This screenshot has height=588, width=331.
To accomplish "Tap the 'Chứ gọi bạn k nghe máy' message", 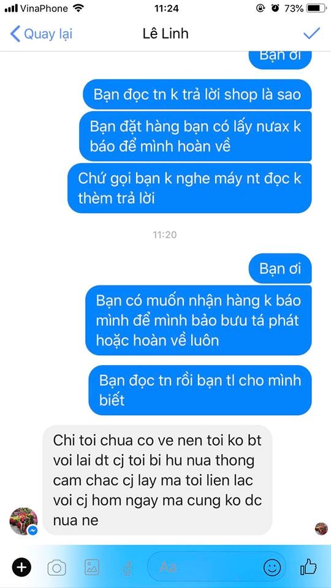I will [x=189, y=188].
